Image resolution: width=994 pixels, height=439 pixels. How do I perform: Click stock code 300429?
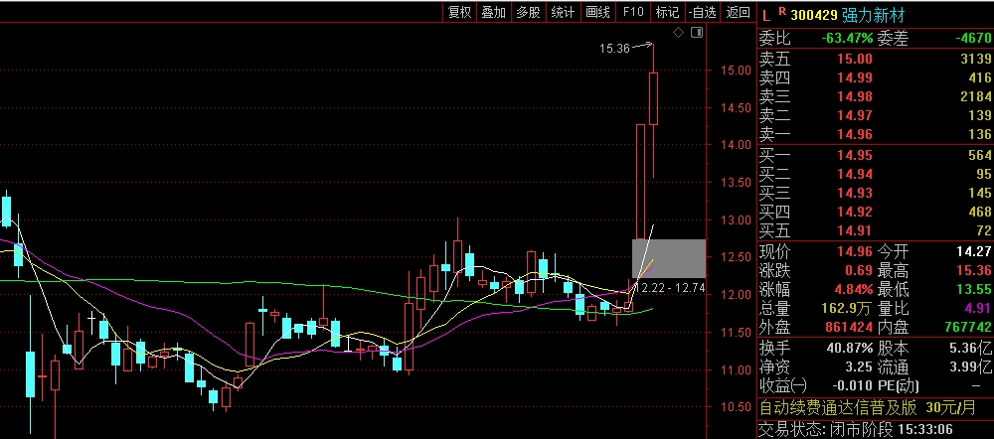pyautogui.click(x=814, y=16)
